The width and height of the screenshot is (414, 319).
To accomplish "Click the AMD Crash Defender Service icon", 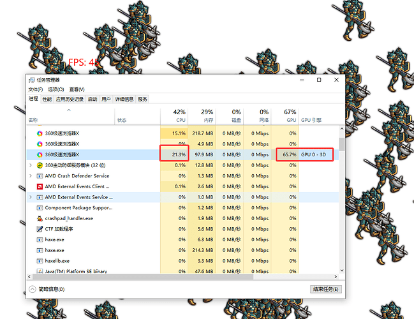I will [x=40, y=176].
